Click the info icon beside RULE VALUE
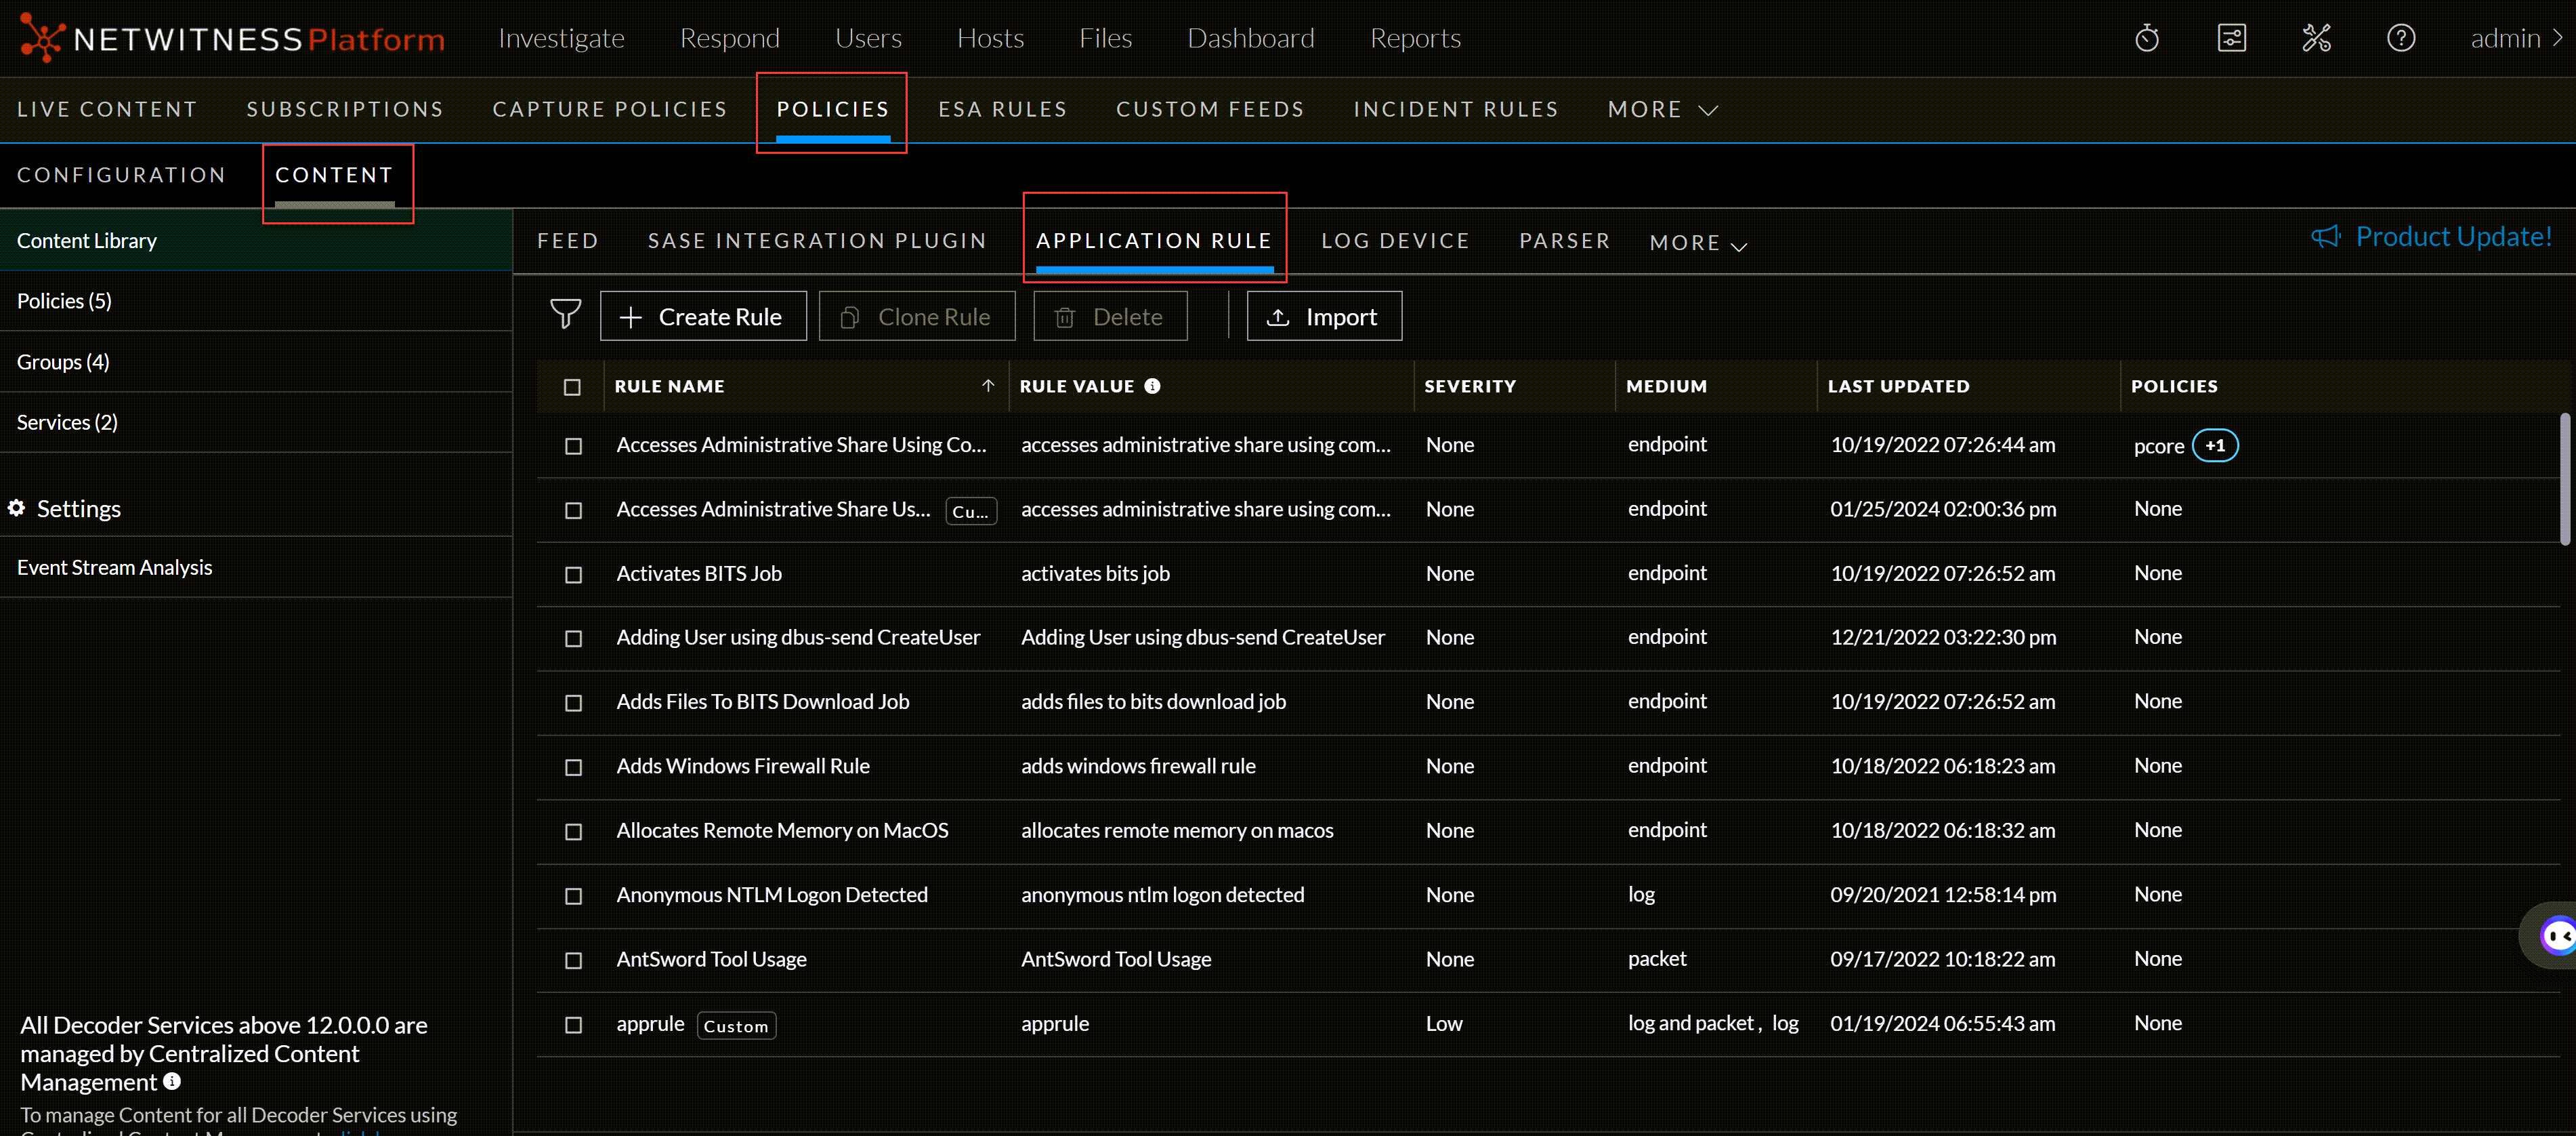 pos(1151,386)
